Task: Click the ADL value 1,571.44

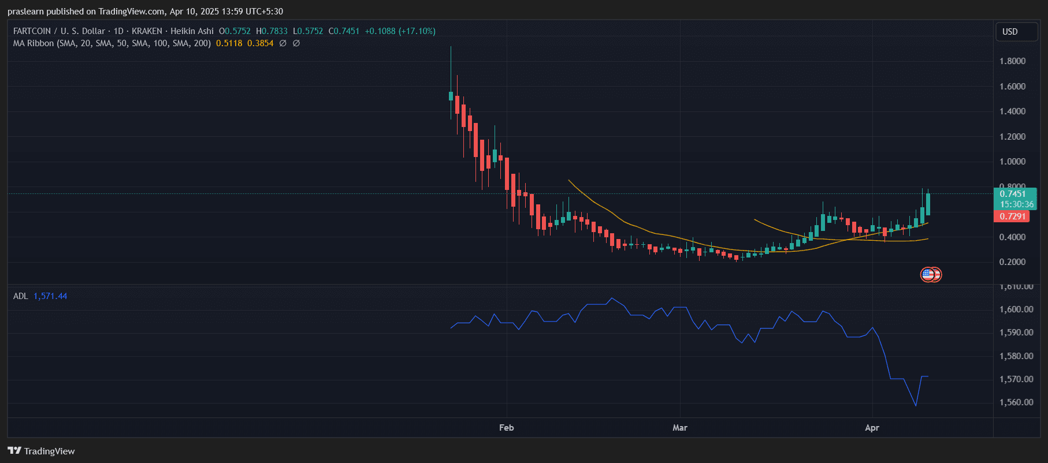Action: click(50, 296)
